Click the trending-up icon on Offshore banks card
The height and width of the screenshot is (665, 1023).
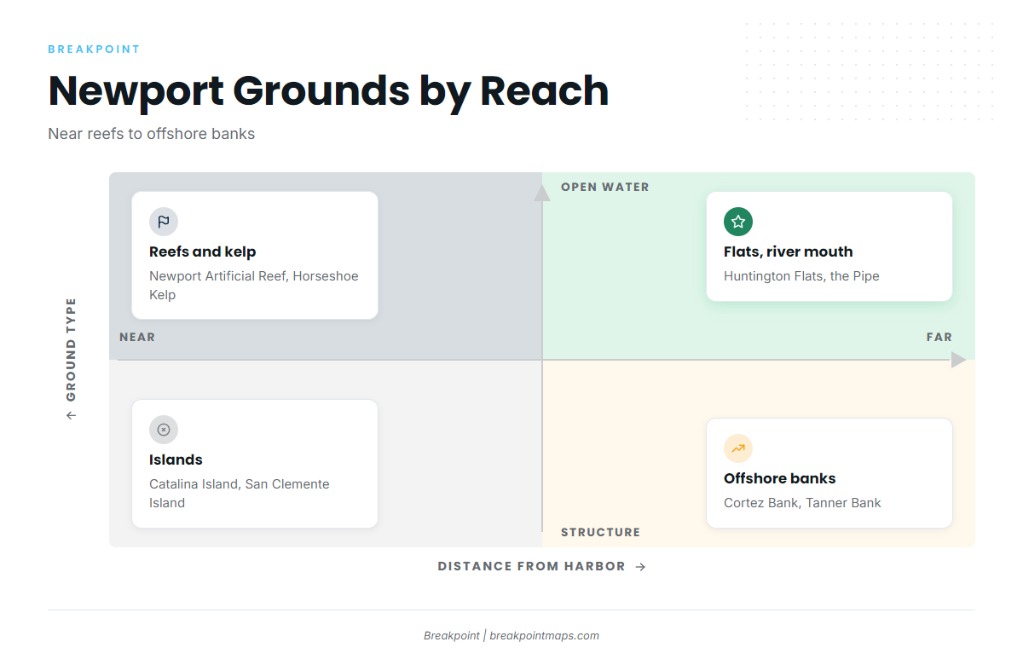coord(738,448)
